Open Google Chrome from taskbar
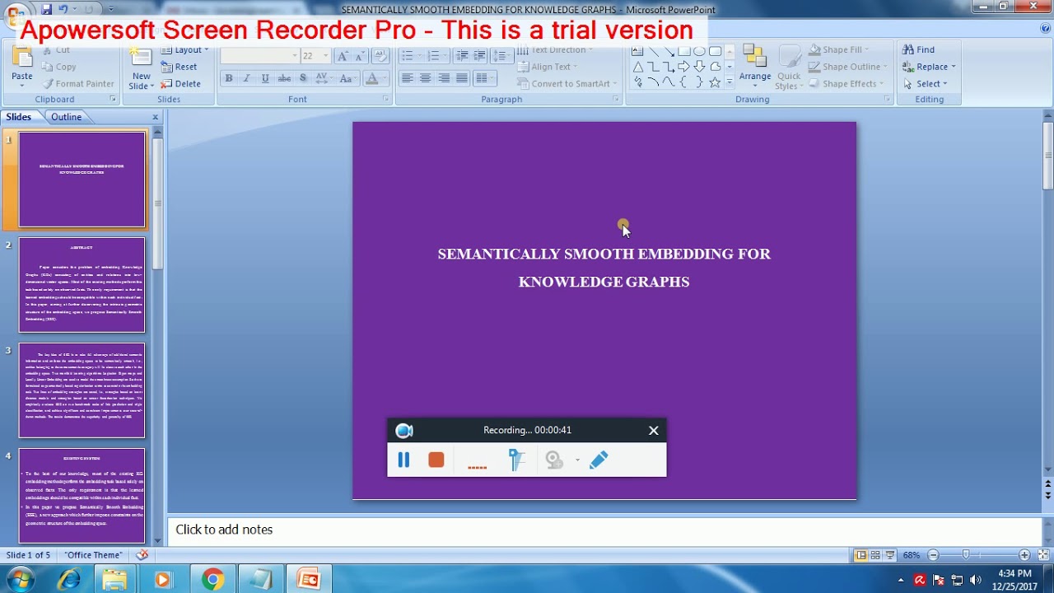 [212, 580]
